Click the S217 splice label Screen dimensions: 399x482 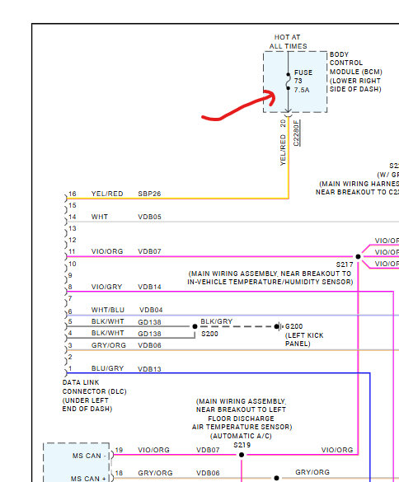(x=345, y=264)
